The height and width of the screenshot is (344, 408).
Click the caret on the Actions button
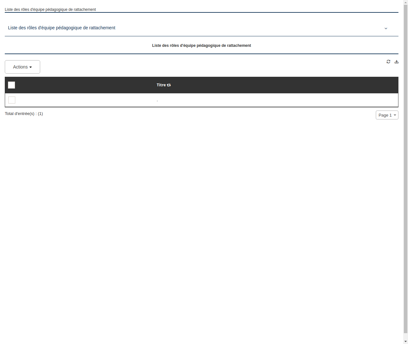click(31, 67)
